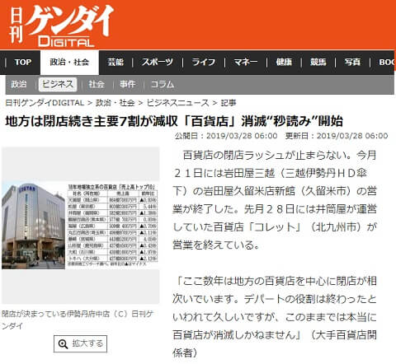Go to 政治・社会 breadcrumb link

tap(115, 103)
